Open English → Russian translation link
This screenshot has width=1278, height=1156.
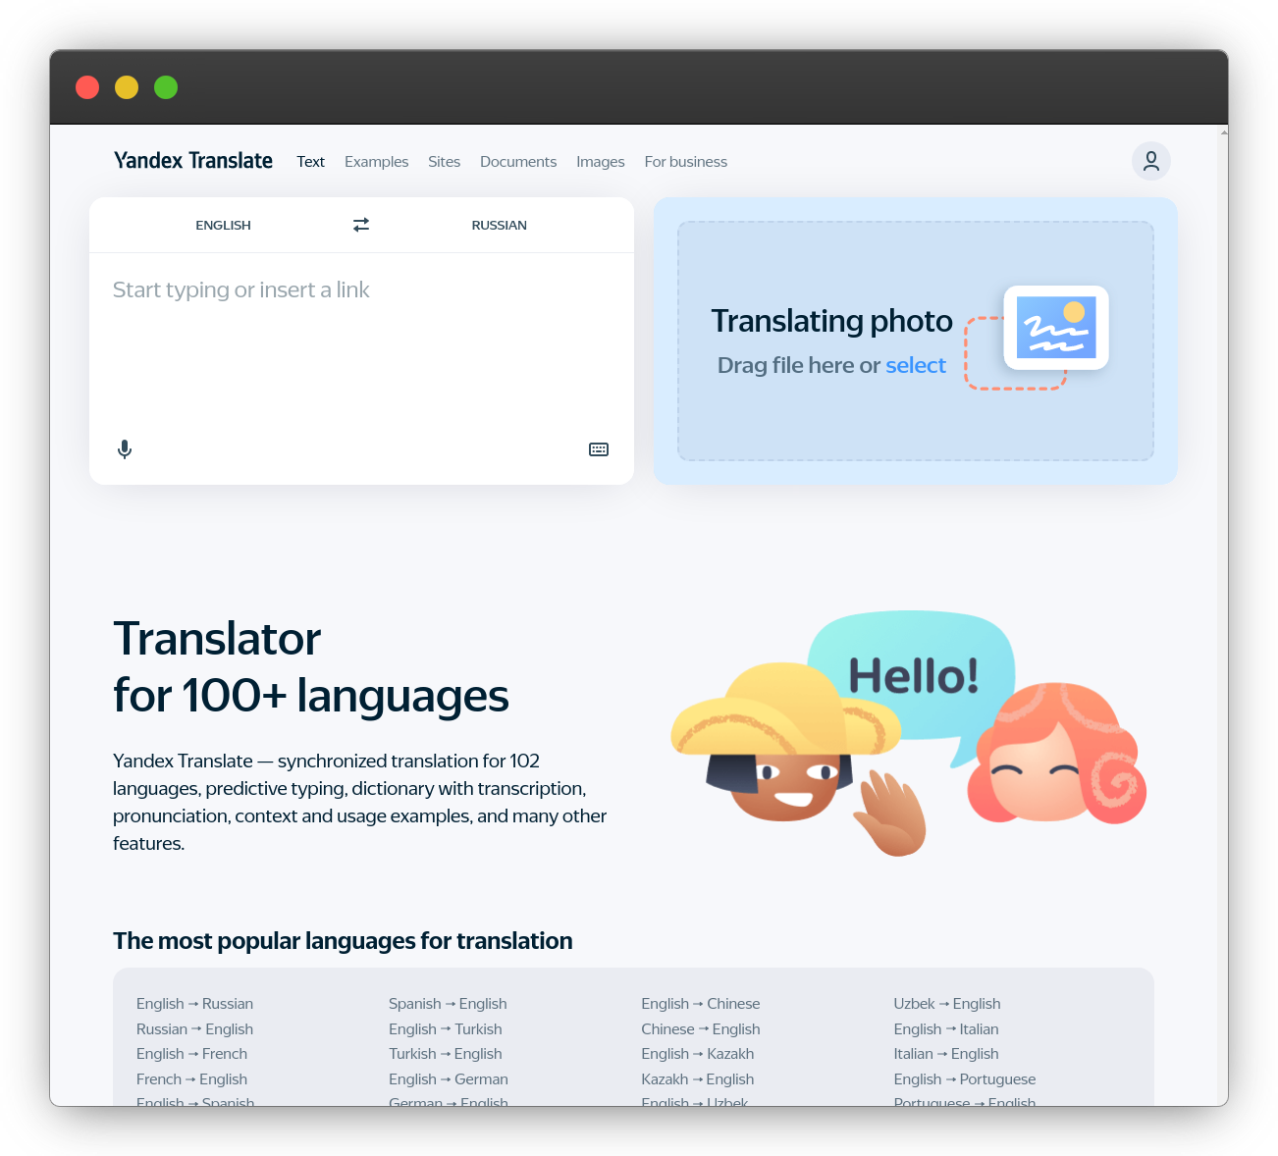194,1004
